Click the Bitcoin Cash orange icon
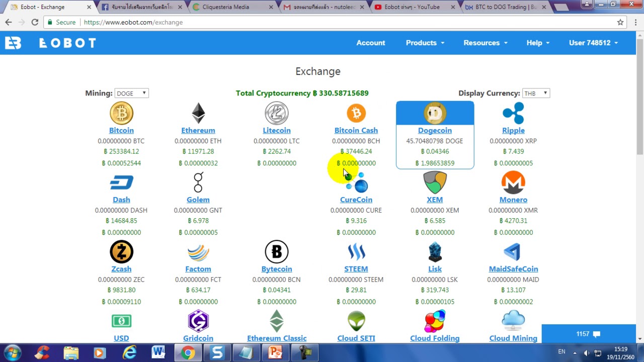This screenshot has height=362, width=644. click(x=356, y=113)
